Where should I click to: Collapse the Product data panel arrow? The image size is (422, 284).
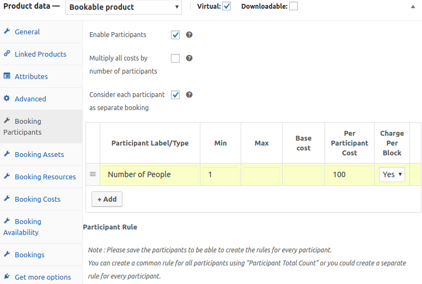[x=413, y=7]
